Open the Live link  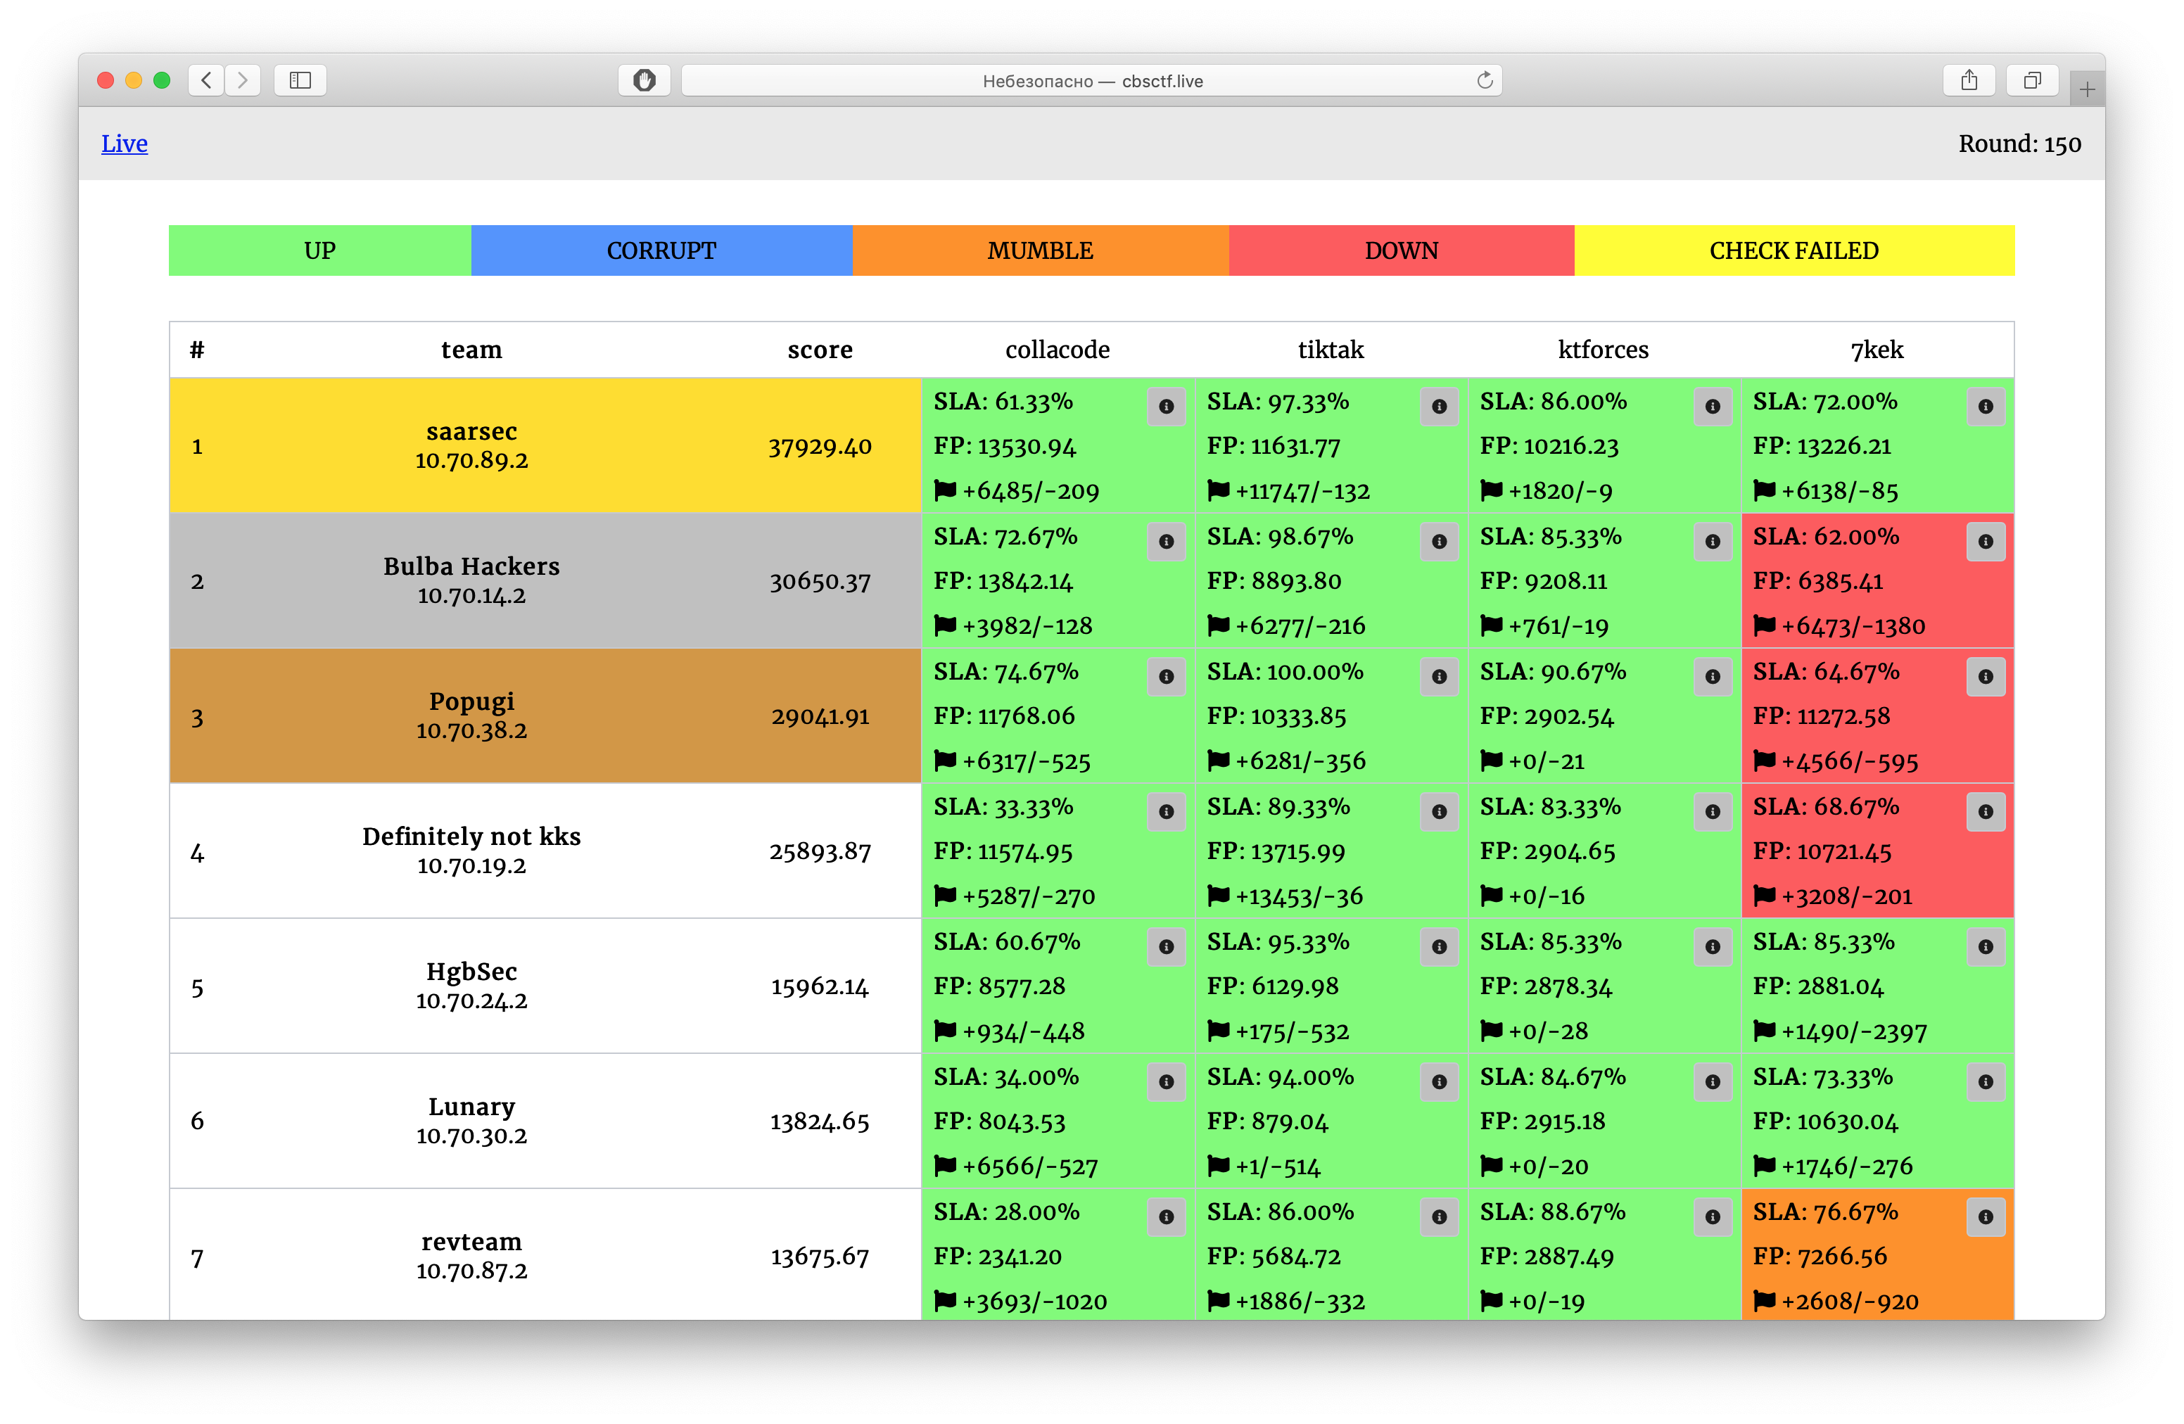tap(124, 143)
